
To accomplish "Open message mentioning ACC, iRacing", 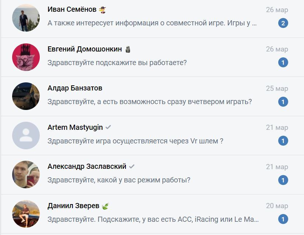I will point(153,220).
